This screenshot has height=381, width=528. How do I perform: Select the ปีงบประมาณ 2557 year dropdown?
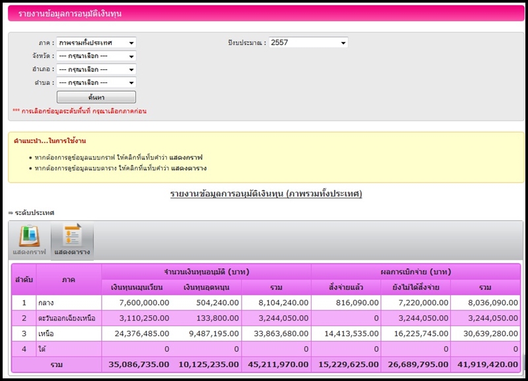(308, 43)
